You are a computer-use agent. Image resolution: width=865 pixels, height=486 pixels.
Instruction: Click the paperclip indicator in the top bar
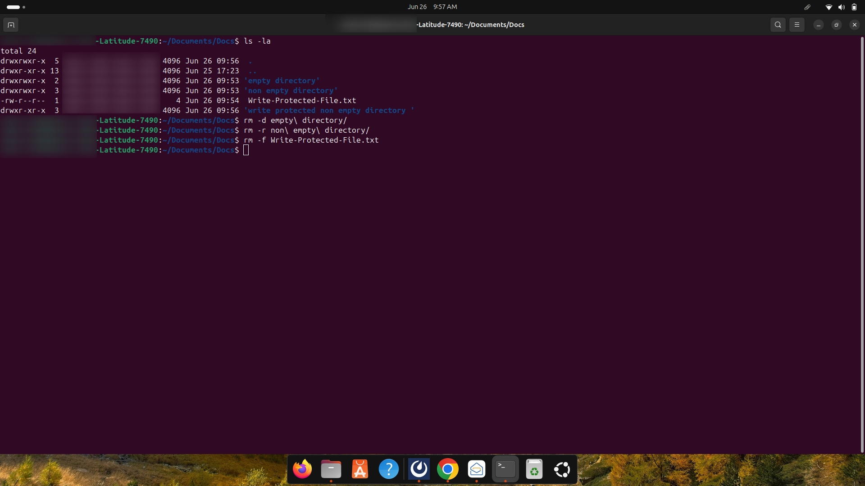(x=807, y=7)
